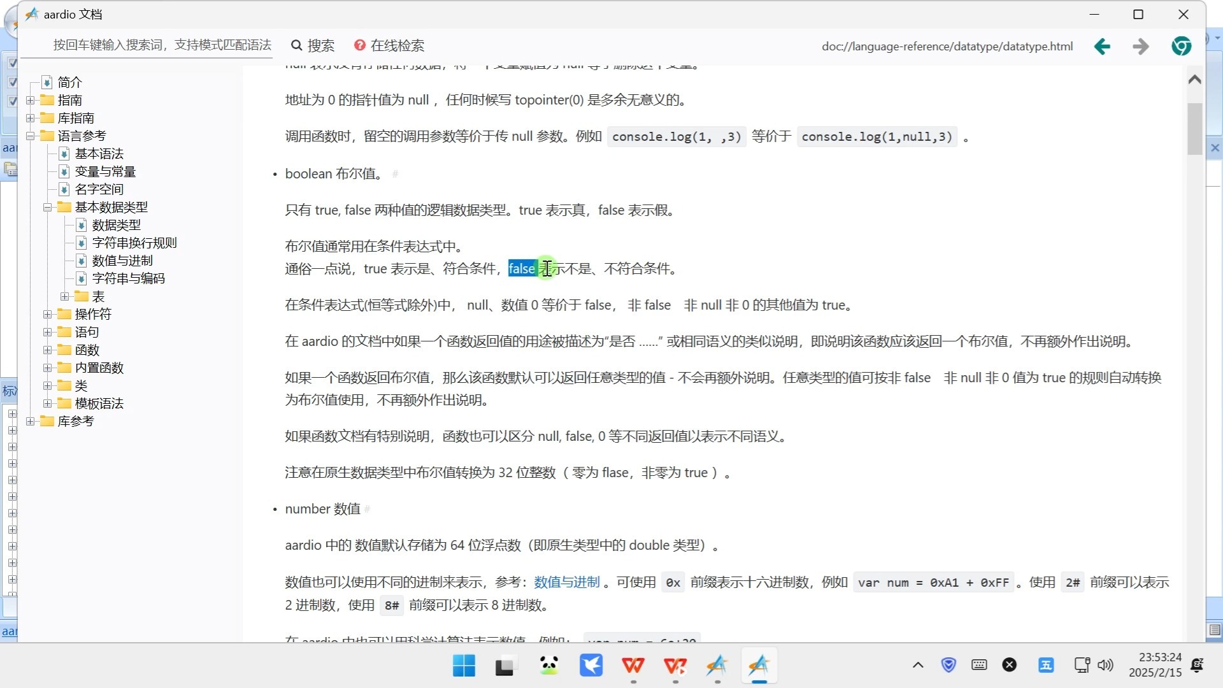The width and height of the screenshot is (1223, 688).
Task: Collapse the 基本数据类型 folder
Action: pos(47,207)
